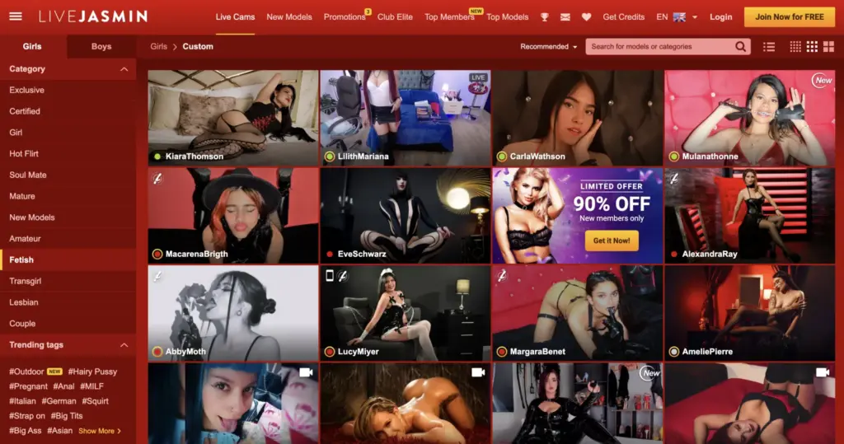Open the Live Cams tab

(235, 17)
